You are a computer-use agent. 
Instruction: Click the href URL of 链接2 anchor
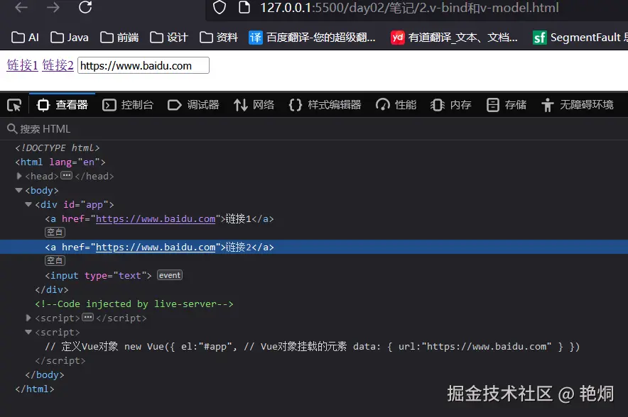(156, 247)
